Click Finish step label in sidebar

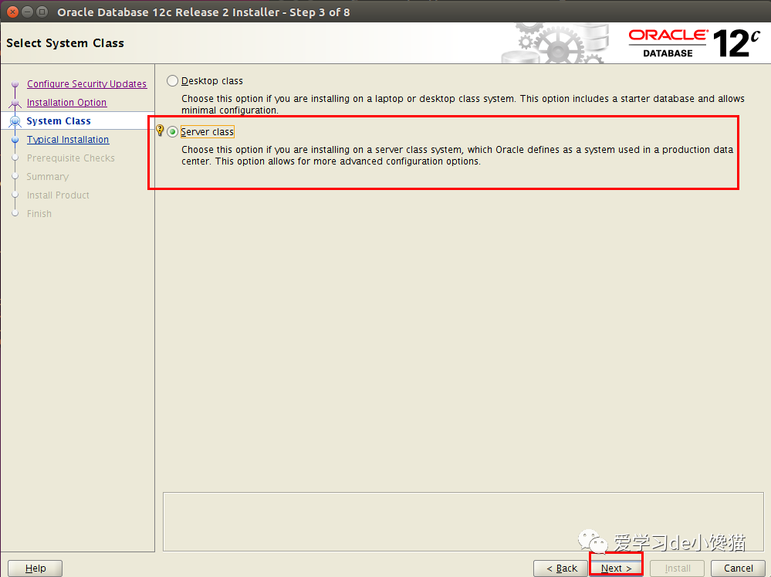39,214
